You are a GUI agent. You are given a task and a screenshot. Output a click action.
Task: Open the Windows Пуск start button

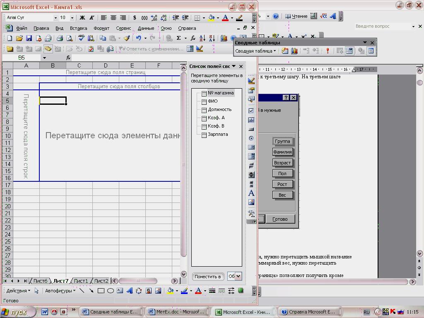click(x=17, y=312)
